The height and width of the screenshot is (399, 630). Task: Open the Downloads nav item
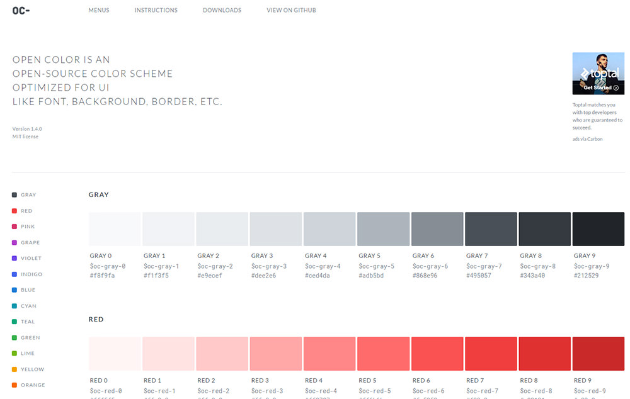tap(222, 11)
